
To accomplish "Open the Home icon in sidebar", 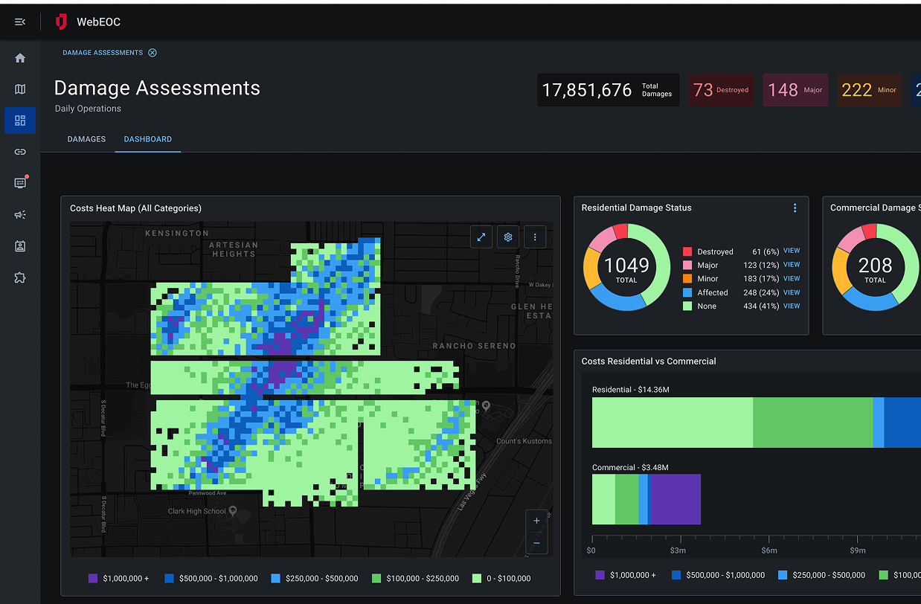I will click(x=20, y=58).
